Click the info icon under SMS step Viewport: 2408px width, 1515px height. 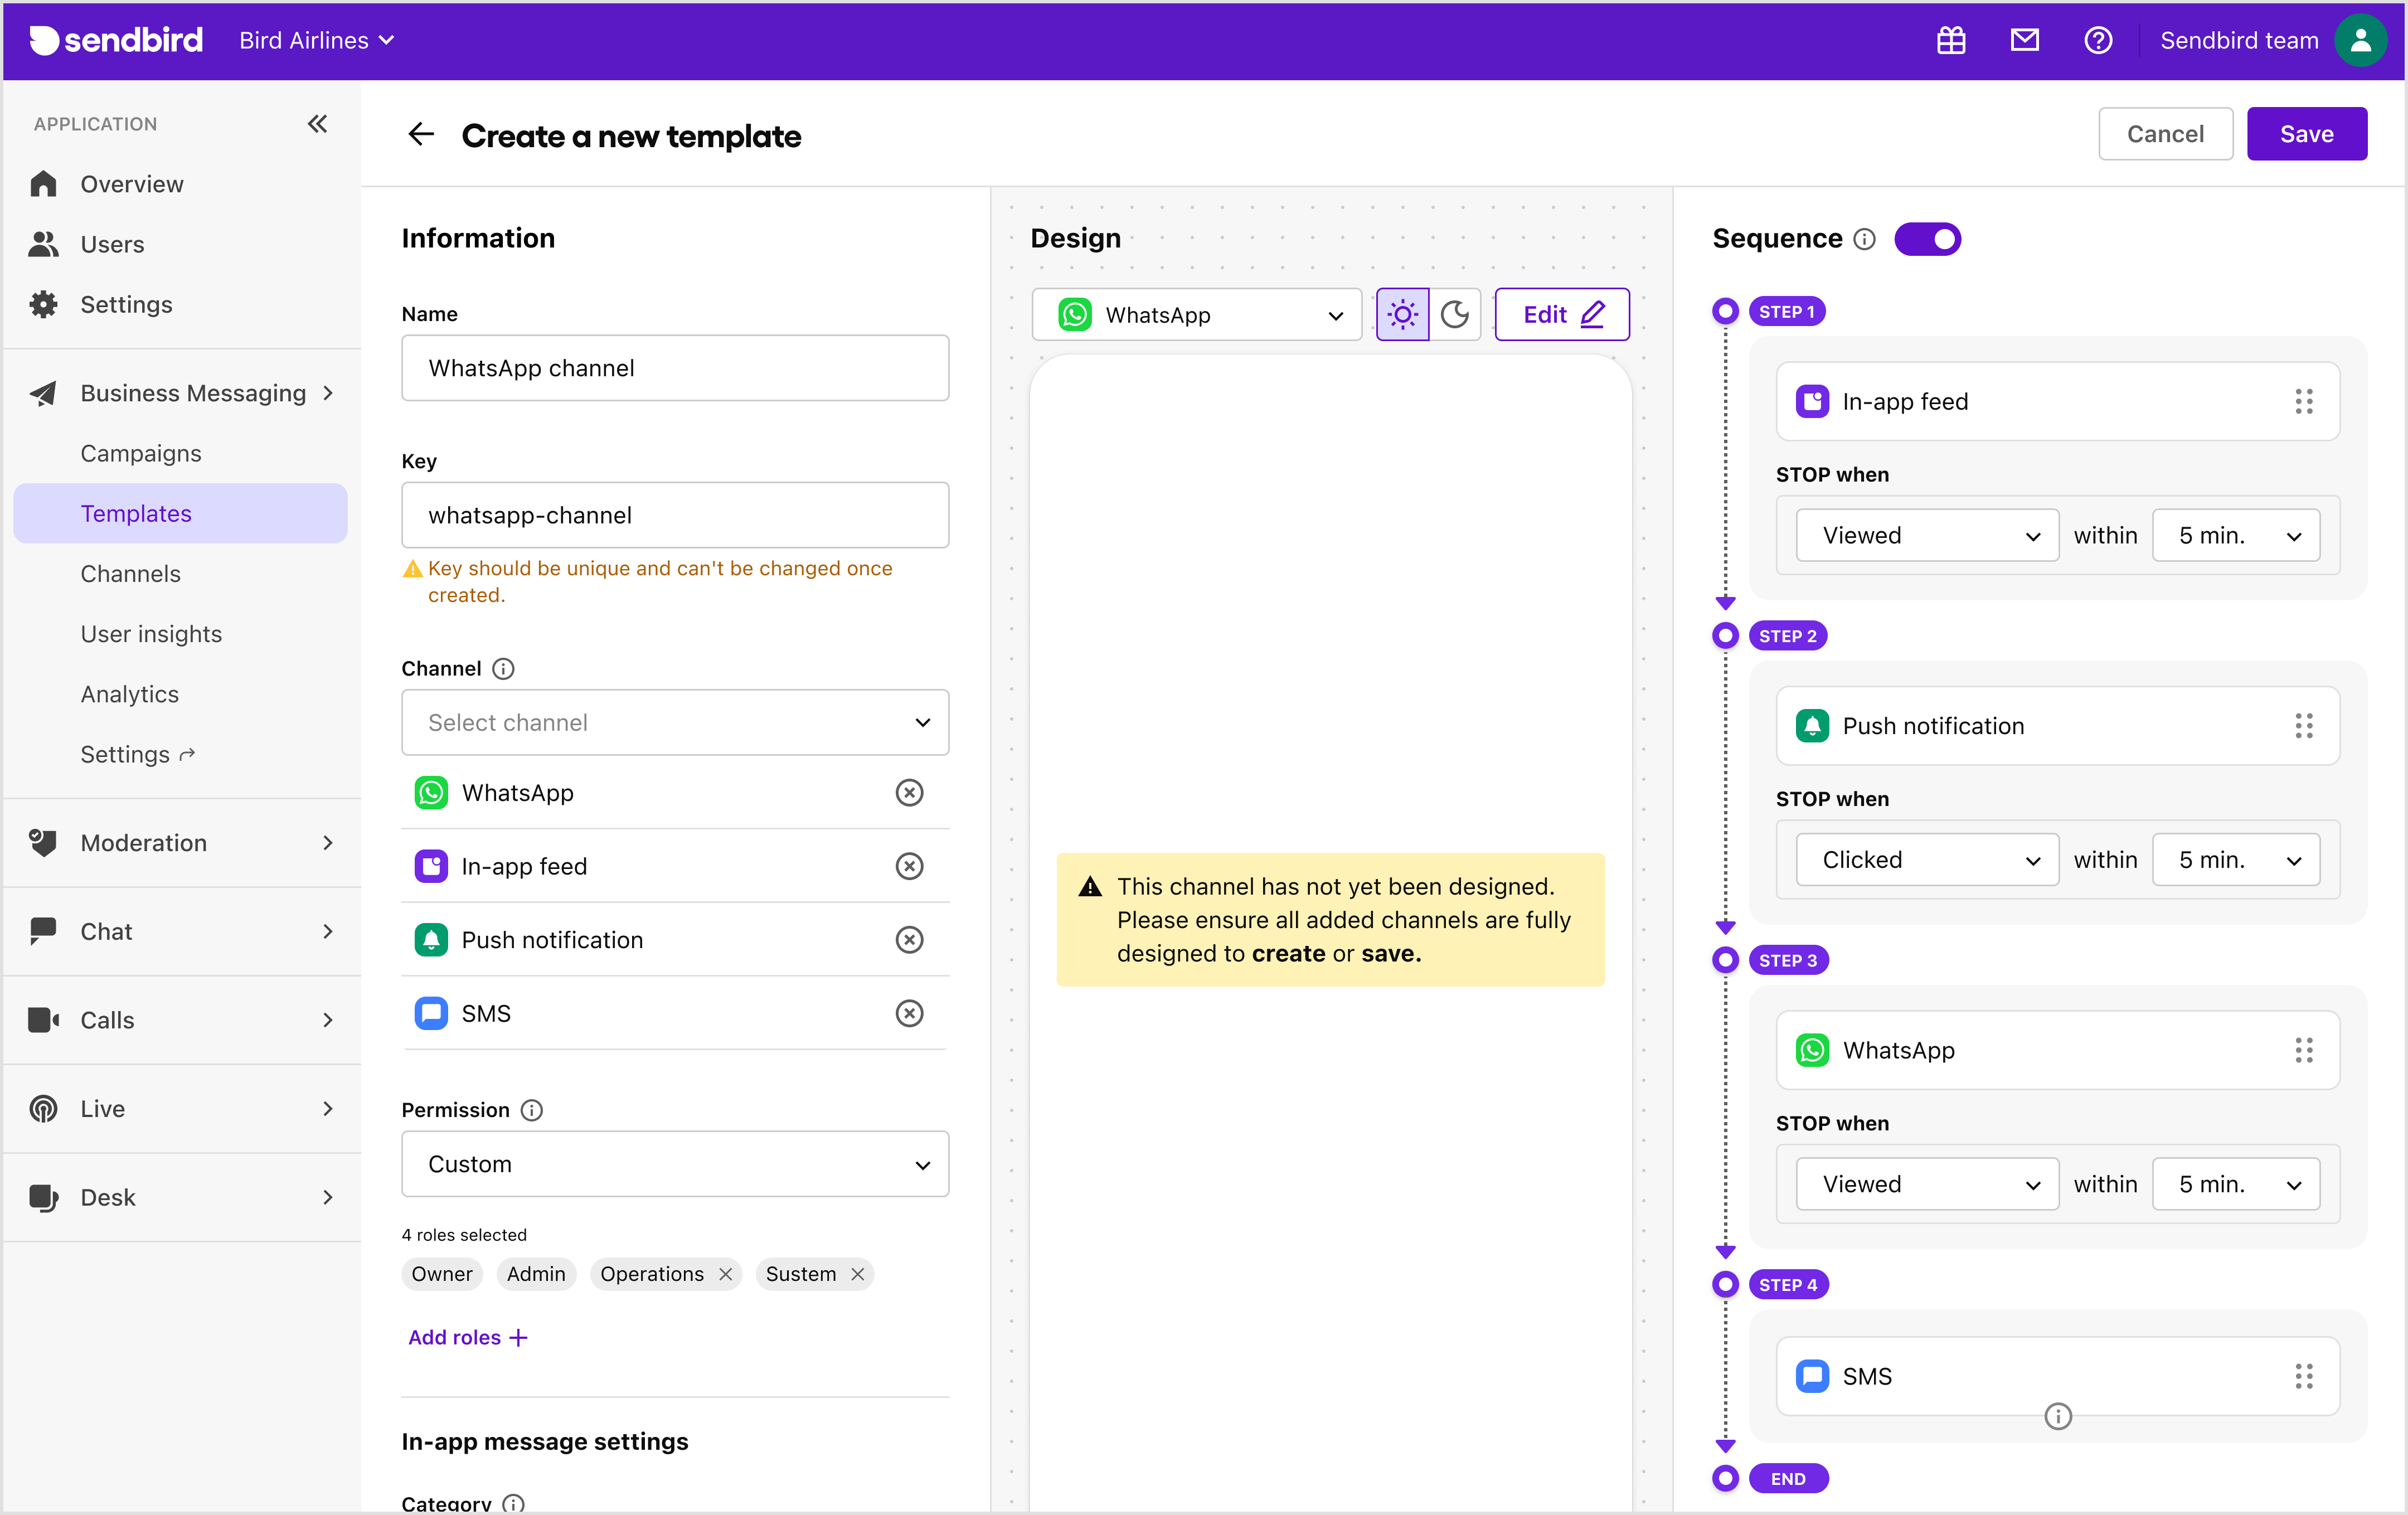(x=2058, y=1416)
